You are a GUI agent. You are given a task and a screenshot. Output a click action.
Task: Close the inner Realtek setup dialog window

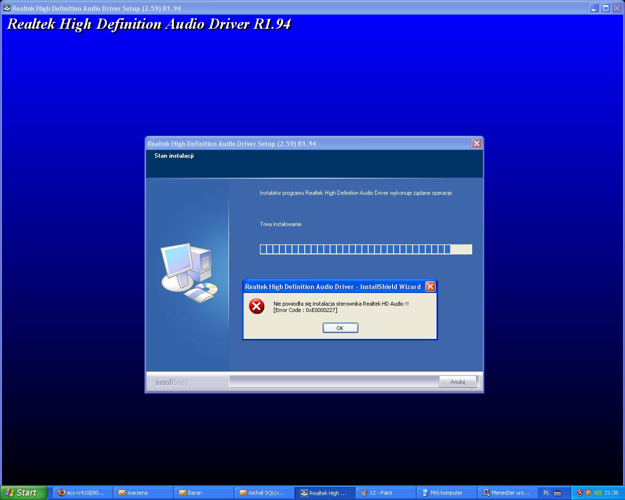(477, 143)
